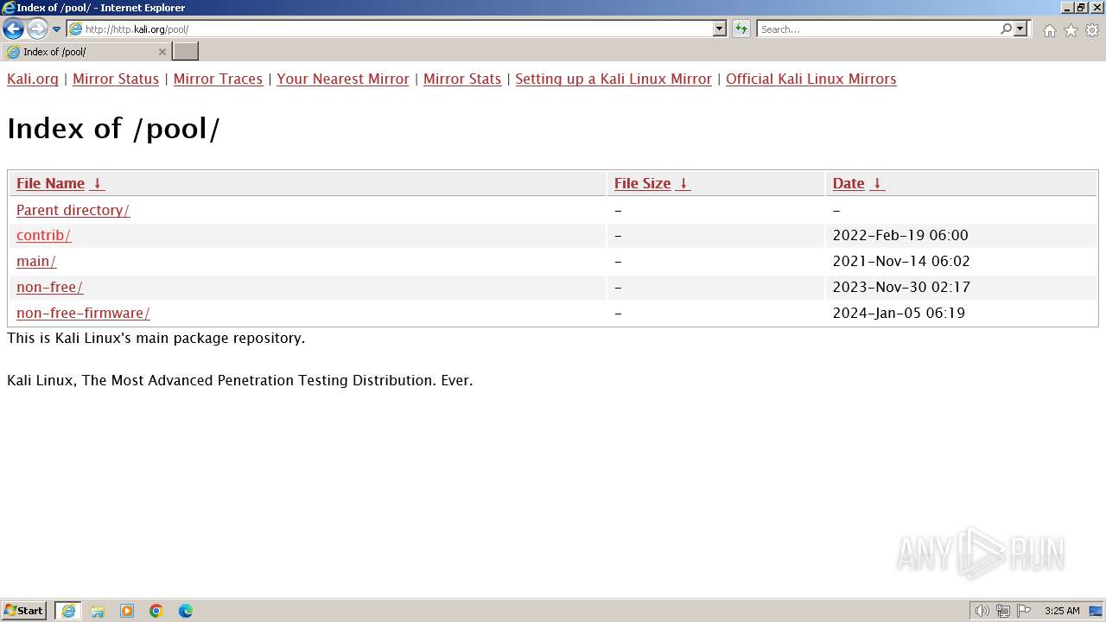Click the 3:25 AM system clock
This screenshot has height=622, width=1106.
(x=1062, y=611)
